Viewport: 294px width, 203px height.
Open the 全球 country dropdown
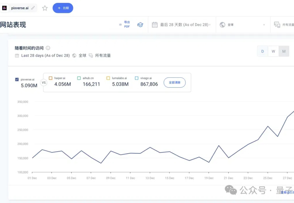click(x=243, y=25)
